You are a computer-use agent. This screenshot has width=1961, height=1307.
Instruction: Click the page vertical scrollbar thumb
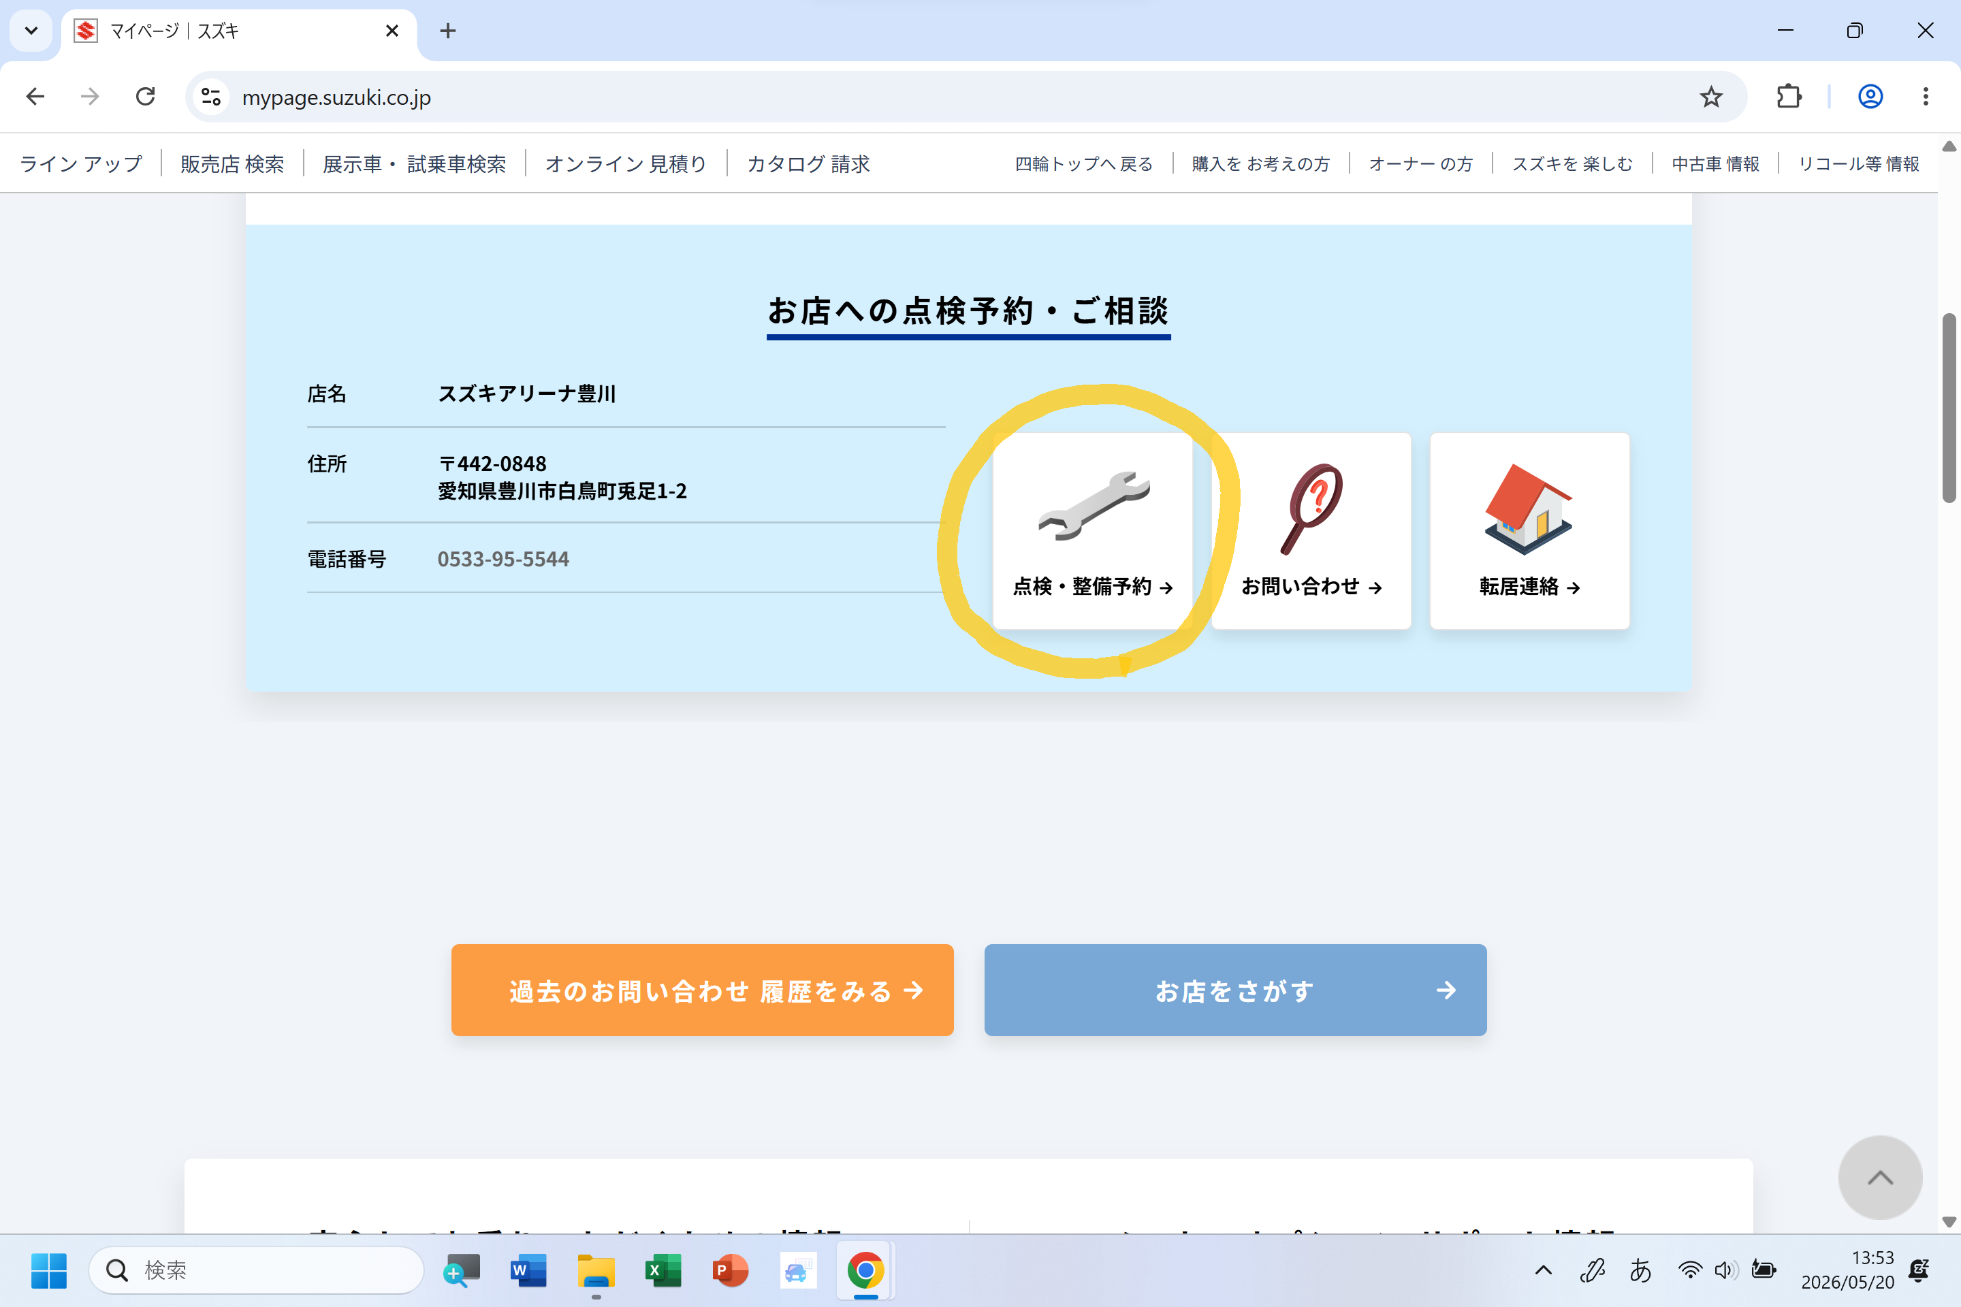tap(1949, 408)
